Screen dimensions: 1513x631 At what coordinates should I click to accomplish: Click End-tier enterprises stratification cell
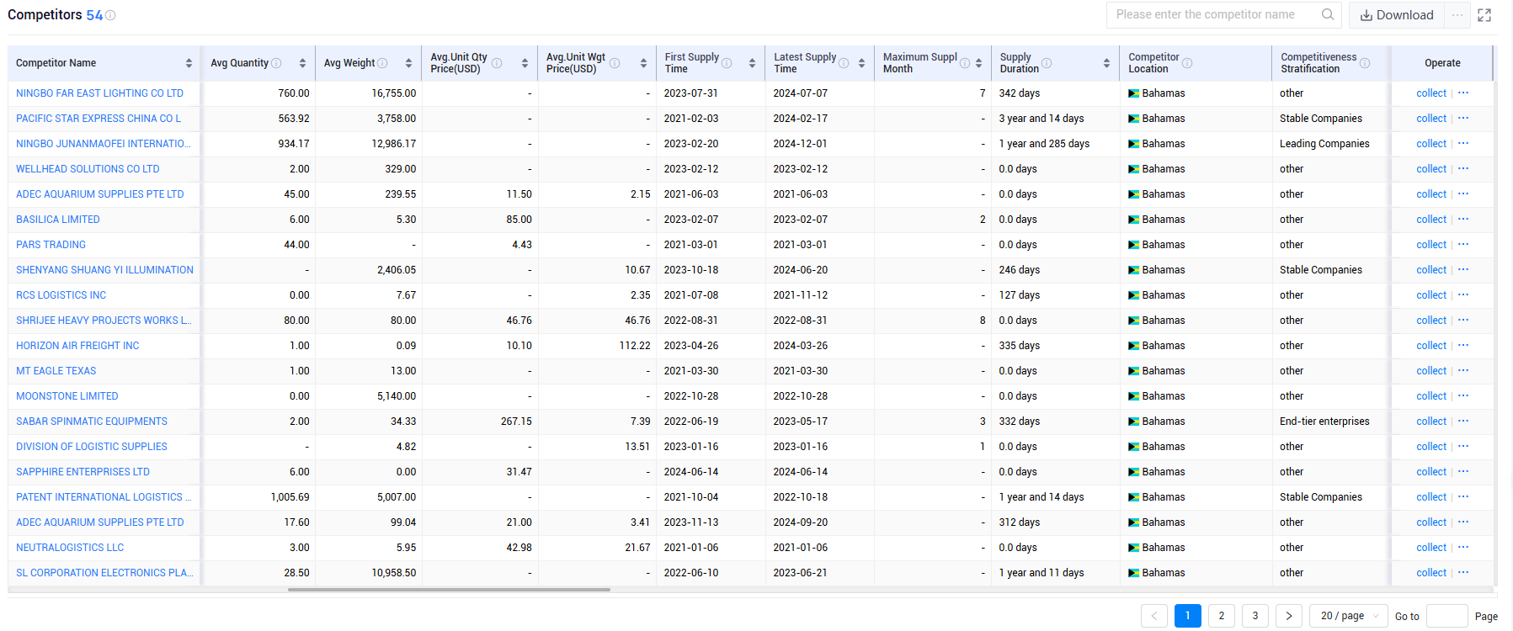tap(1324, 422)
